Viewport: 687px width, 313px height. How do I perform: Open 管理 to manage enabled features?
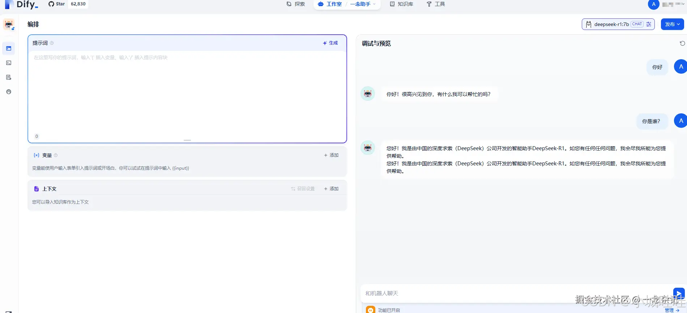point(672,310)
